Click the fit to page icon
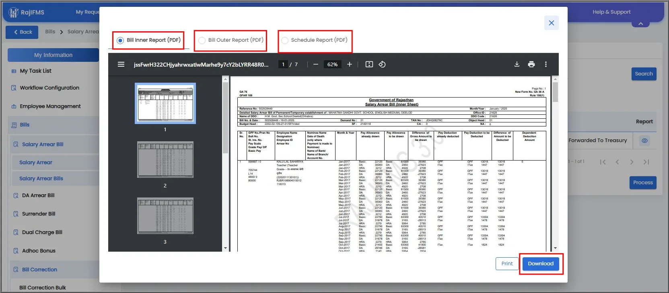The width and height of the screenshot is (669, 293). [x=369, y=64]
